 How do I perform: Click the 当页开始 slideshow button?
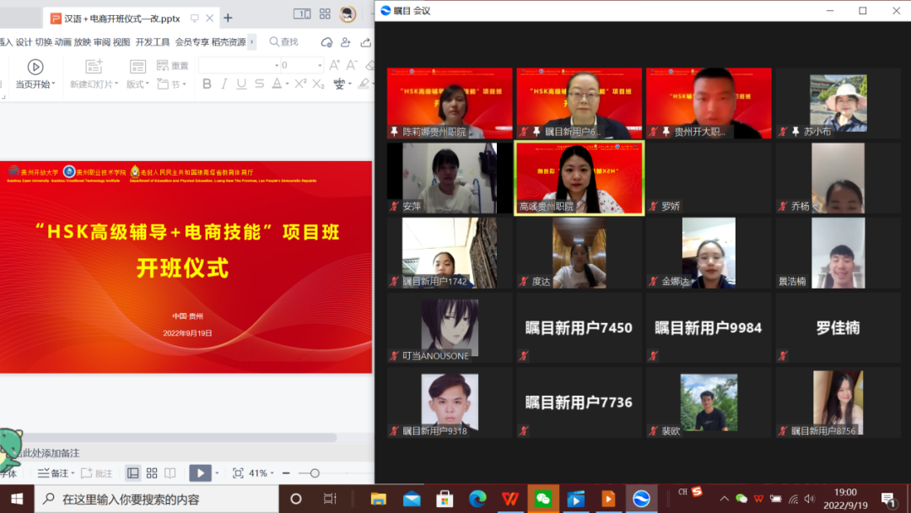coord(35,84)
